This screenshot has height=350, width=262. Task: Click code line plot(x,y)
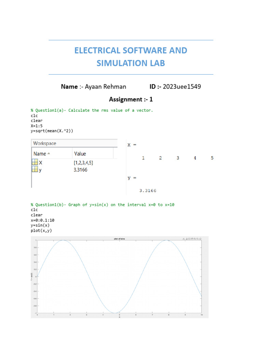tap(41, 230)
